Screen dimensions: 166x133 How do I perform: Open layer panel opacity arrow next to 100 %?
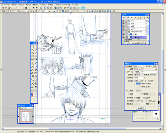click(131, 18)
